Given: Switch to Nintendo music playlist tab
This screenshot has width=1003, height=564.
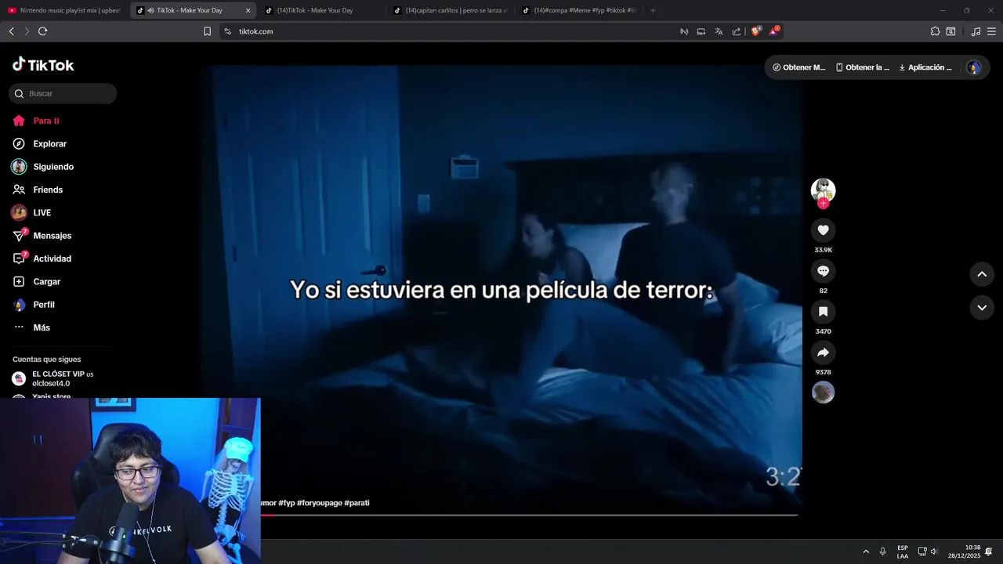Looking at the screenshot, I should coord(64,10).
